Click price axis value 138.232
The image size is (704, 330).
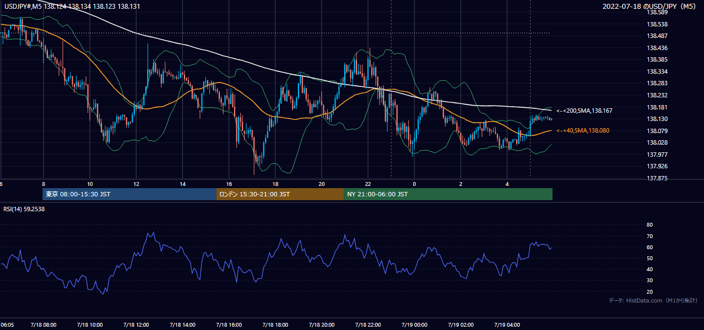pyautogui.click(x=658, y=95)
